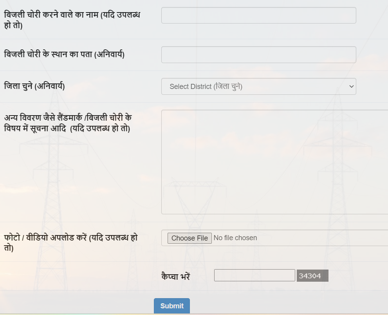Click the other details landmark textarea
388x315 pixels.
[275, 162]
